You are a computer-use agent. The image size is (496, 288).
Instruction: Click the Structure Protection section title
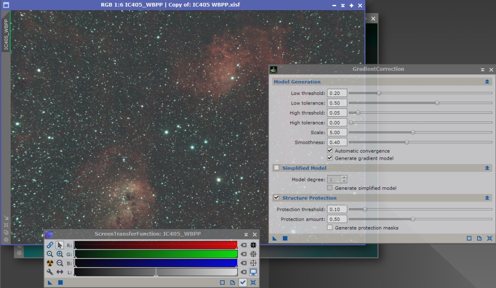point(309,198)
